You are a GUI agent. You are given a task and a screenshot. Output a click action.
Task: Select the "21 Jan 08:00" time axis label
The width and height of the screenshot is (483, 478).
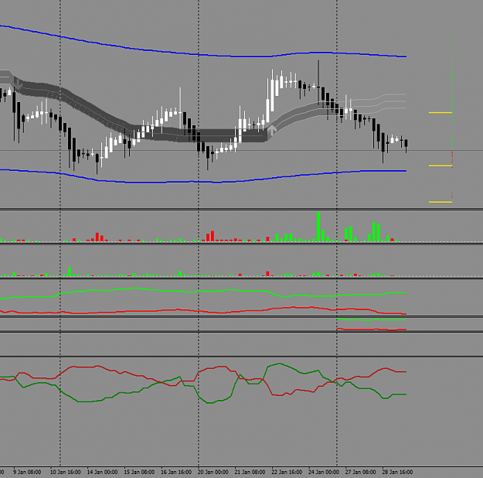tap(250, 472)
